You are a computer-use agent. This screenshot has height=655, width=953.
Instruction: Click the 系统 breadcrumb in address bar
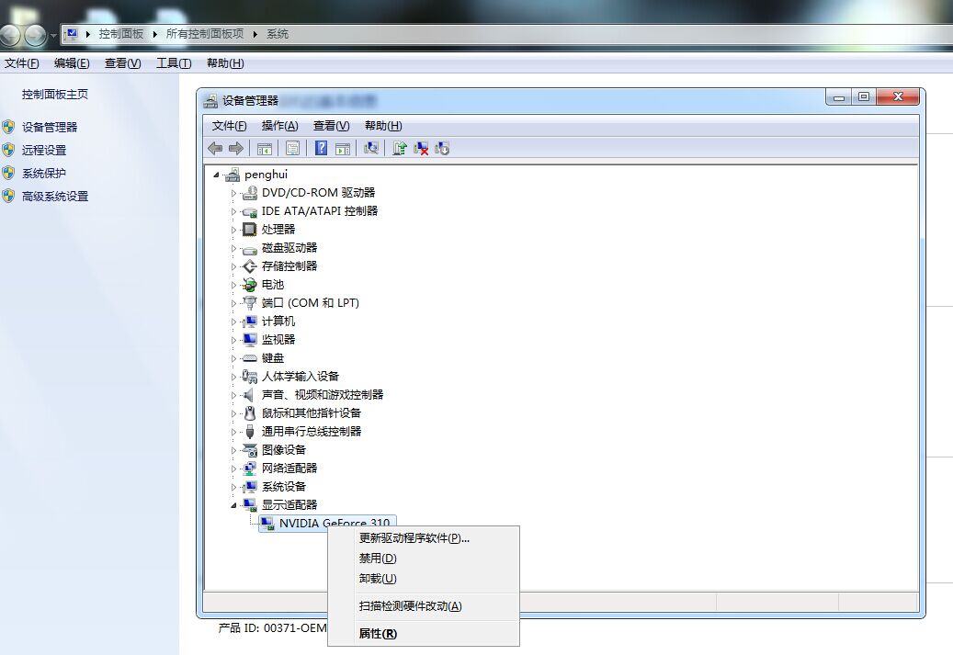point(278,34)
